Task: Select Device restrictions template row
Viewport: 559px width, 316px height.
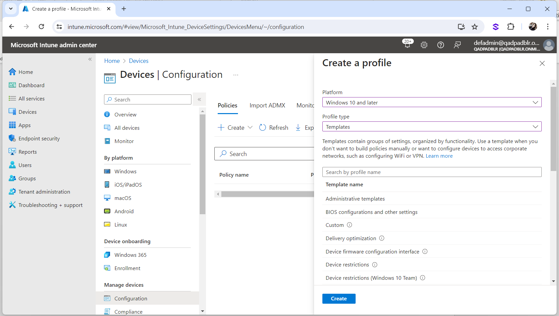Action: [x=432, y=265]
